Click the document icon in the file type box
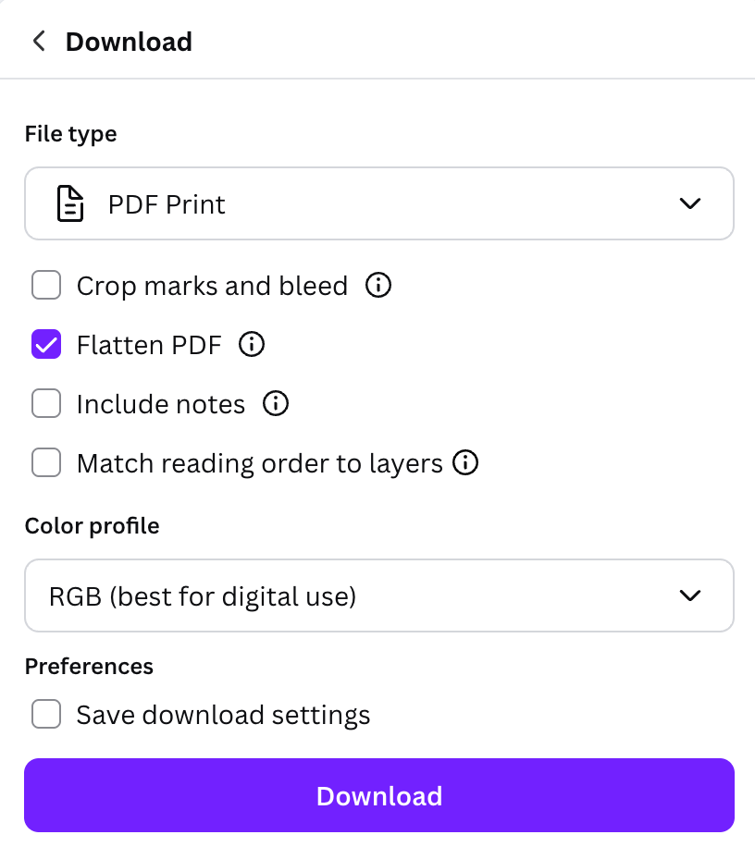This screenshot has width=755, height=847. coord(70,204)
